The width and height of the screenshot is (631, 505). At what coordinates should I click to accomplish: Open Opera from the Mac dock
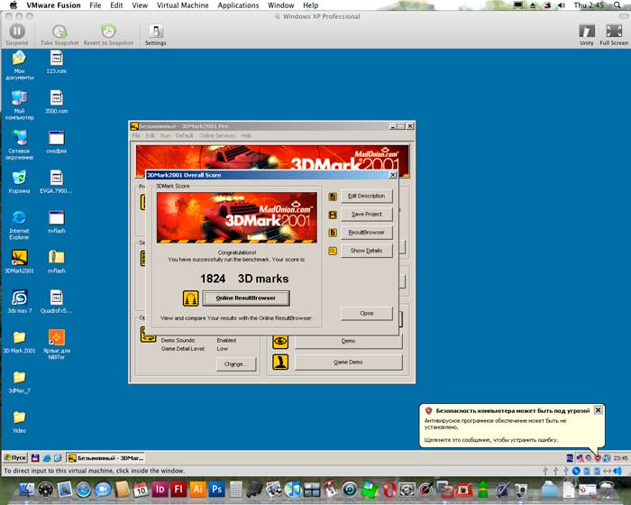click(x=389, y=490)
